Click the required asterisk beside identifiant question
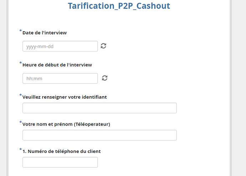Image resolution: width=246 pixels, height=176 pixels. coord(21,95)
